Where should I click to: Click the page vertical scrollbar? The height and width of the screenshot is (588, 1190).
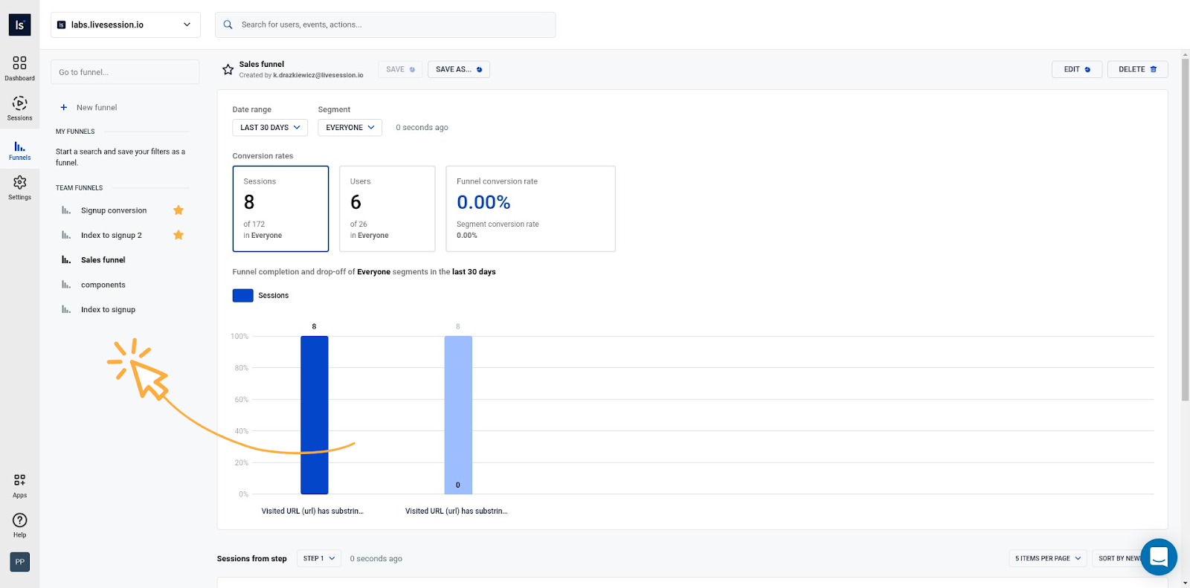point(1185,230)
